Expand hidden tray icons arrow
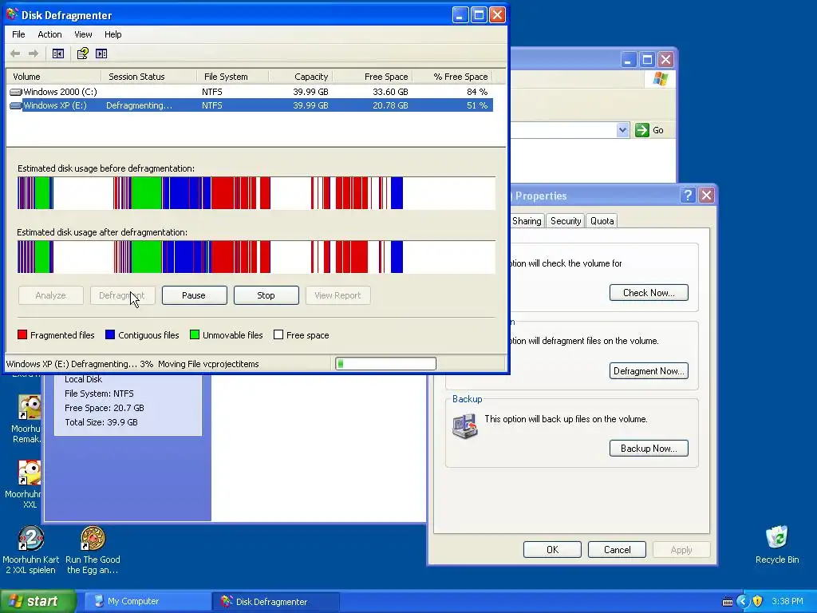The height and width of the screenshot is (613, 817). click(x=743, y=602)
